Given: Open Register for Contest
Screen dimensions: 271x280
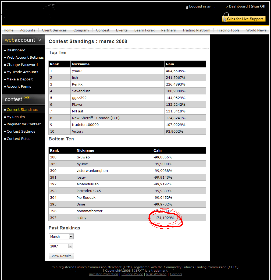Looking at the screenshot, I should click(x=24, y=124).
